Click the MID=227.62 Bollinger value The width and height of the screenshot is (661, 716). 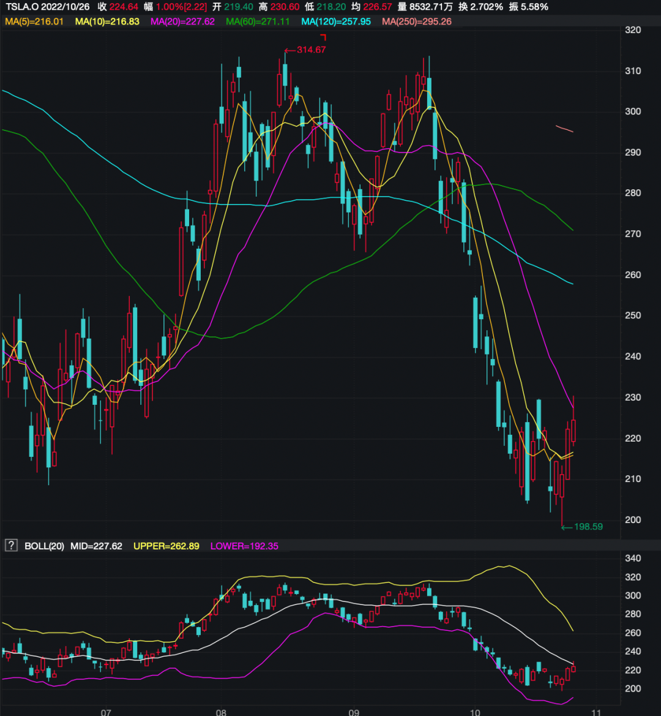(x=97, y=546)
